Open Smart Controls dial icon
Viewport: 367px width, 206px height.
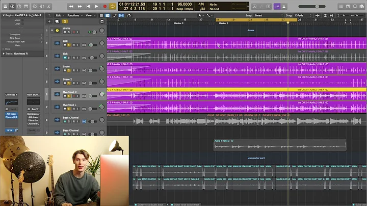35,6
